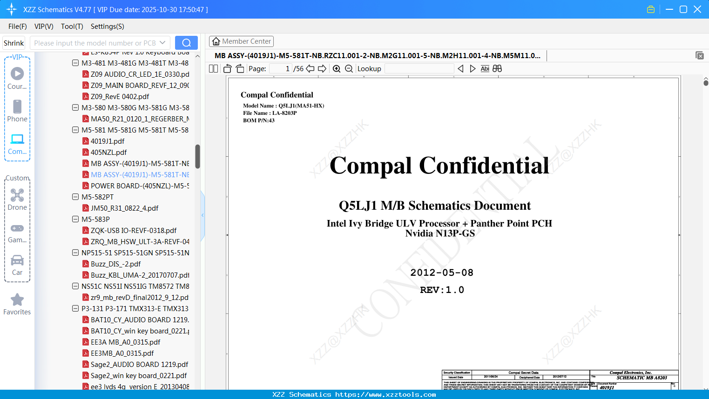
Task: Click the Page number field
Action: [x=280, y=69]
